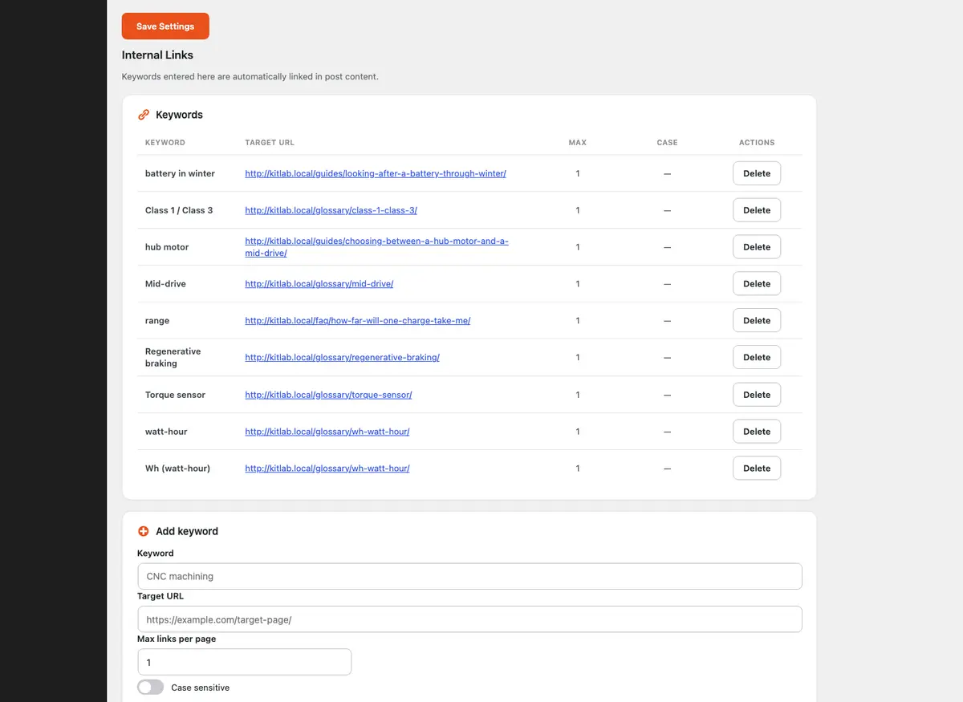Click the KEYWORD column header
This screenshot has width=963, height=702.
[x=165, y=143]
